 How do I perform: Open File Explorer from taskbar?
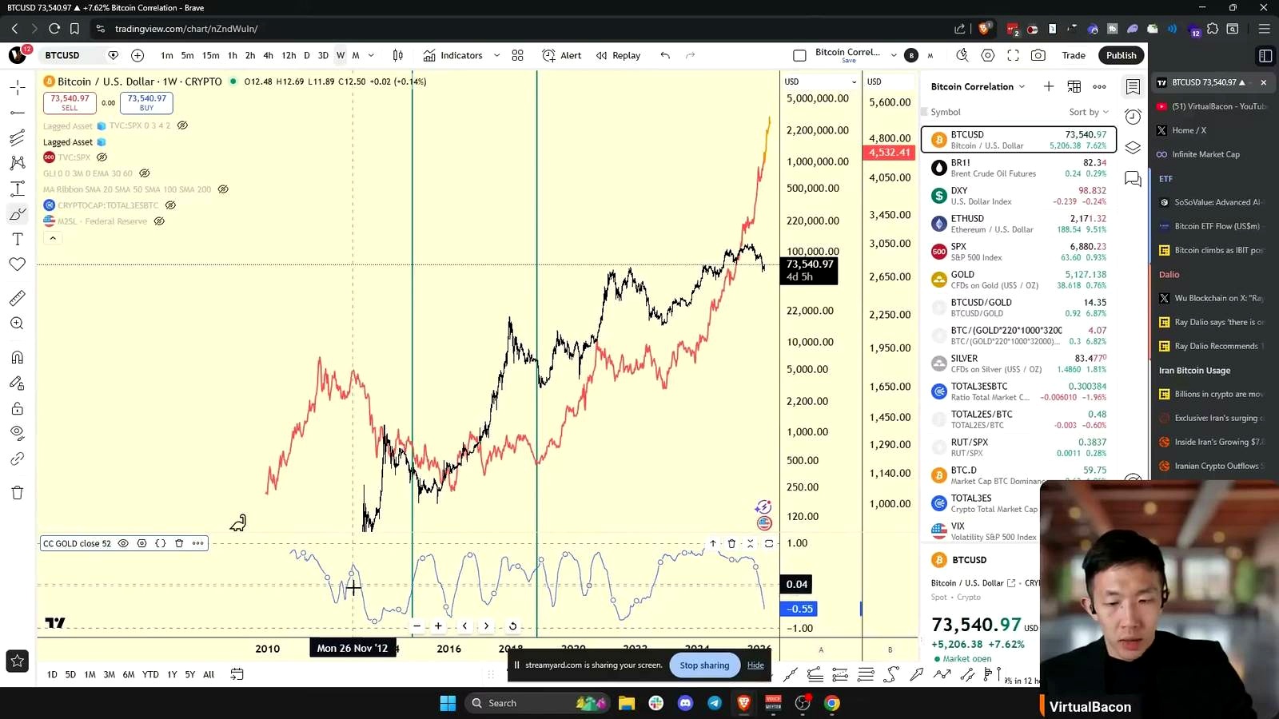627,703
